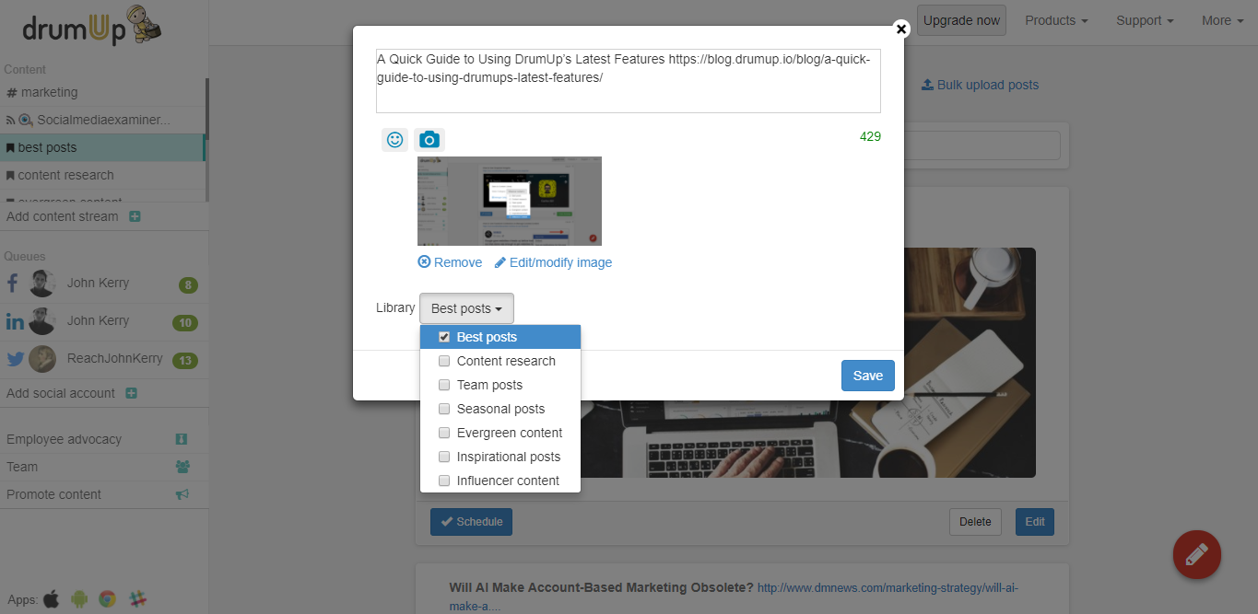Select the best posts library stream

(x=102, y=147)
